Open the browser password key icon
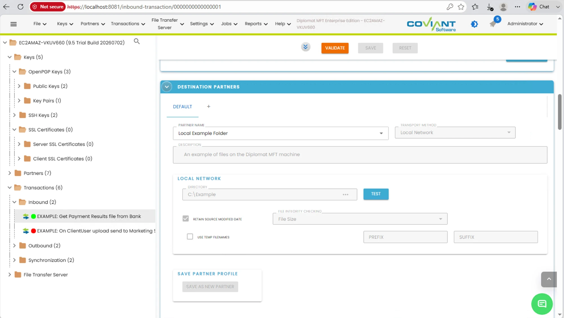Image resolution: width=564 pixels, height=318 pixels. 450,7
